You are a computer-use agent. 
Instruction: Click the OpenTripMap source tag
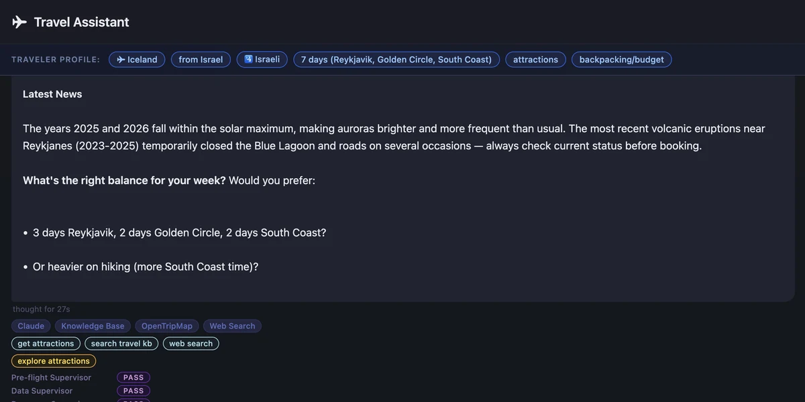point(166,326)
